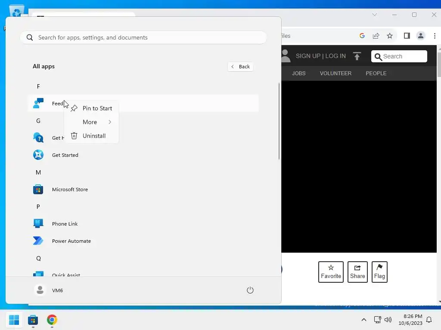This screenshot has width=441, height=330.
Task: Open the Get Help app icon
Action: [x=38, y=137]
